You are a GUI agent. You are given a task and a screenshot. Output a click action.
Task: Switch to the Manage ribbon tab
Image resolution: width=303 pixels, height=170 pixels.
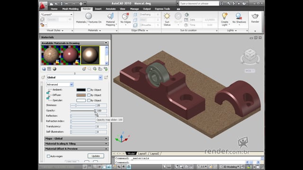tap(134, 9)
